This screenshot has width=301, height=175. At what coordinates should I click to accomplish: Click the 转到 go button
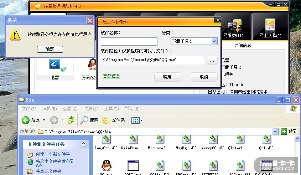pyautogui.click(x=289, y=132)
